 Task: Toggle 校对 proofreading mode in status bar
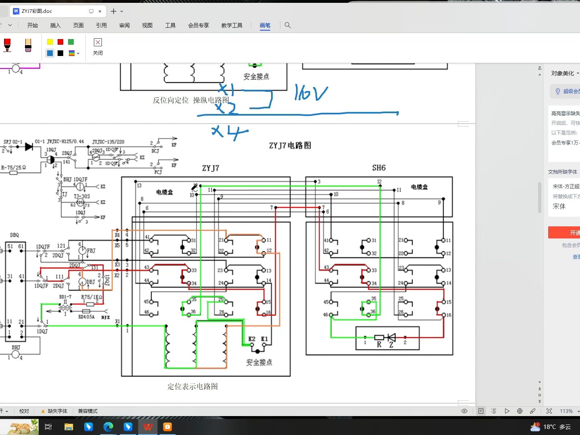[x=24, y=411]
